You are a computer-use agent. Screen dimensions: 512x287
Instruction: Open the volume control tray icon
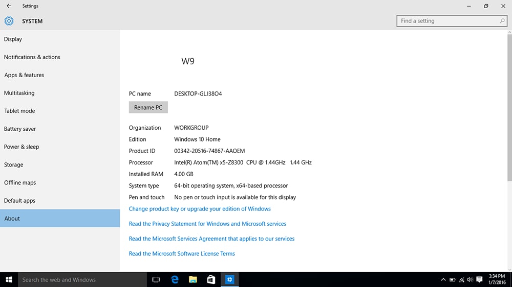pyautogui.click(x=470, y=280)
